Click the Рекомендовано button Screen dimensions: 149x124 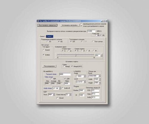pos(49,66)
